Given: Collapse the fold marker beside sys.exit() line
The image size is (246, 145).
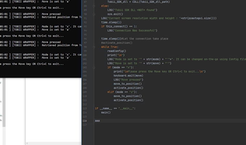Looking at the screenshot, I should [x=94, y=14].
